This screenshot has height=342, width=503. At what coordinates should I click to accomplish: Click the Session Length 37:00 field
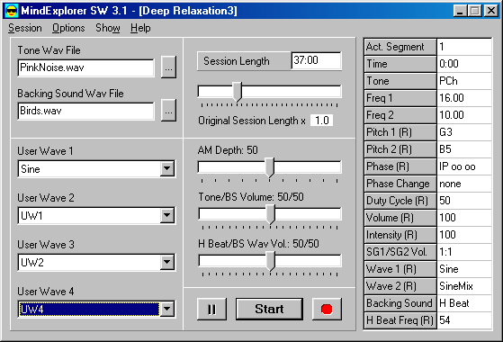[317, 60]
